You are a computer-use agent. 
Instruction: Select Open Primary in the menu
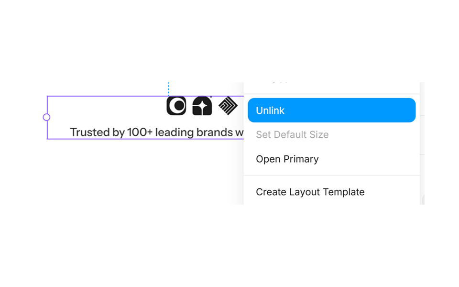tap(287, 159)
